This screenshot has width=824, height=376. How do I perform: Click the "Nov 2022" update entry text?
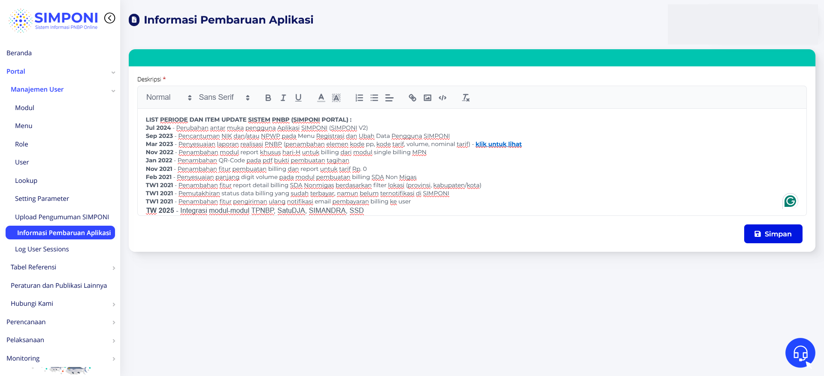286,152
